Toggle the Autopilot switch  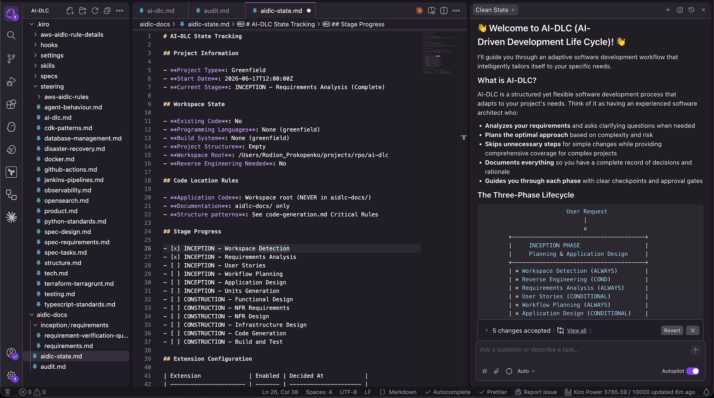(693, 371)
